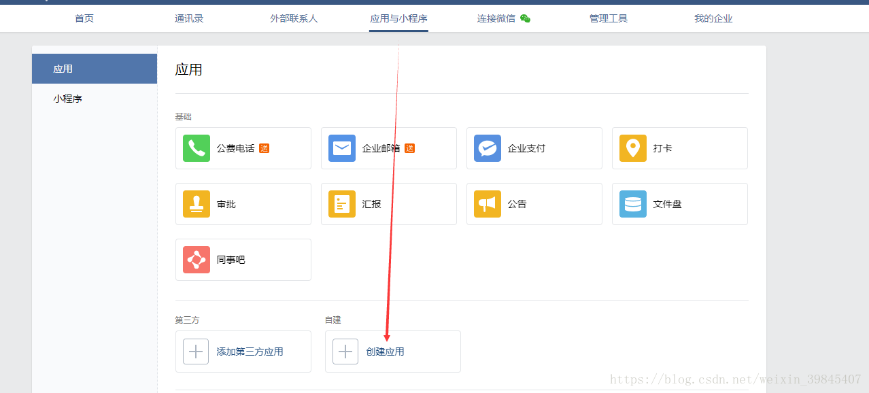Click the 同事吧 label
The height and width of the screenshot is (393, 869).
pyautogui.click(x=231, y=260)
